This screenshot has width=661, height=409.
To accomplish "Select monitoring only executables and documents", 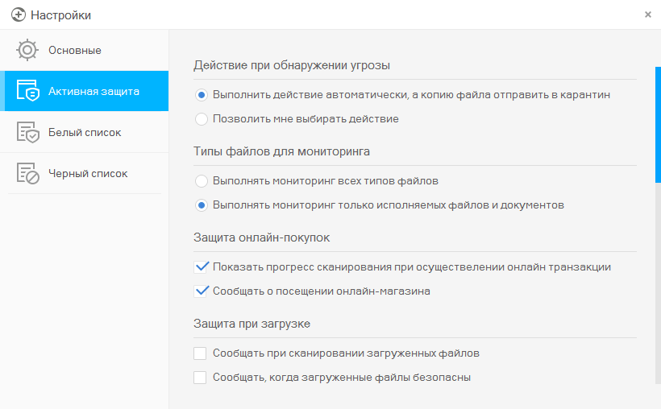I will pyautogui.click(x=202, y=204).
